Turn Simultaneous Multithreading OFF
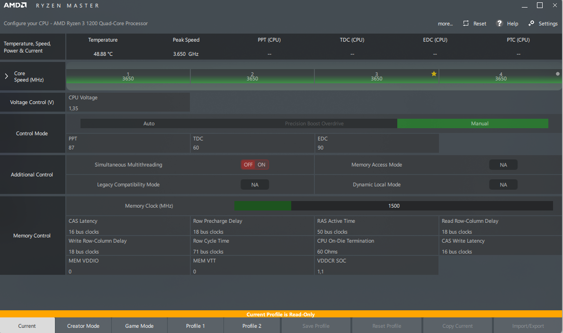This screenshot has width=563, height=333. 248,165
